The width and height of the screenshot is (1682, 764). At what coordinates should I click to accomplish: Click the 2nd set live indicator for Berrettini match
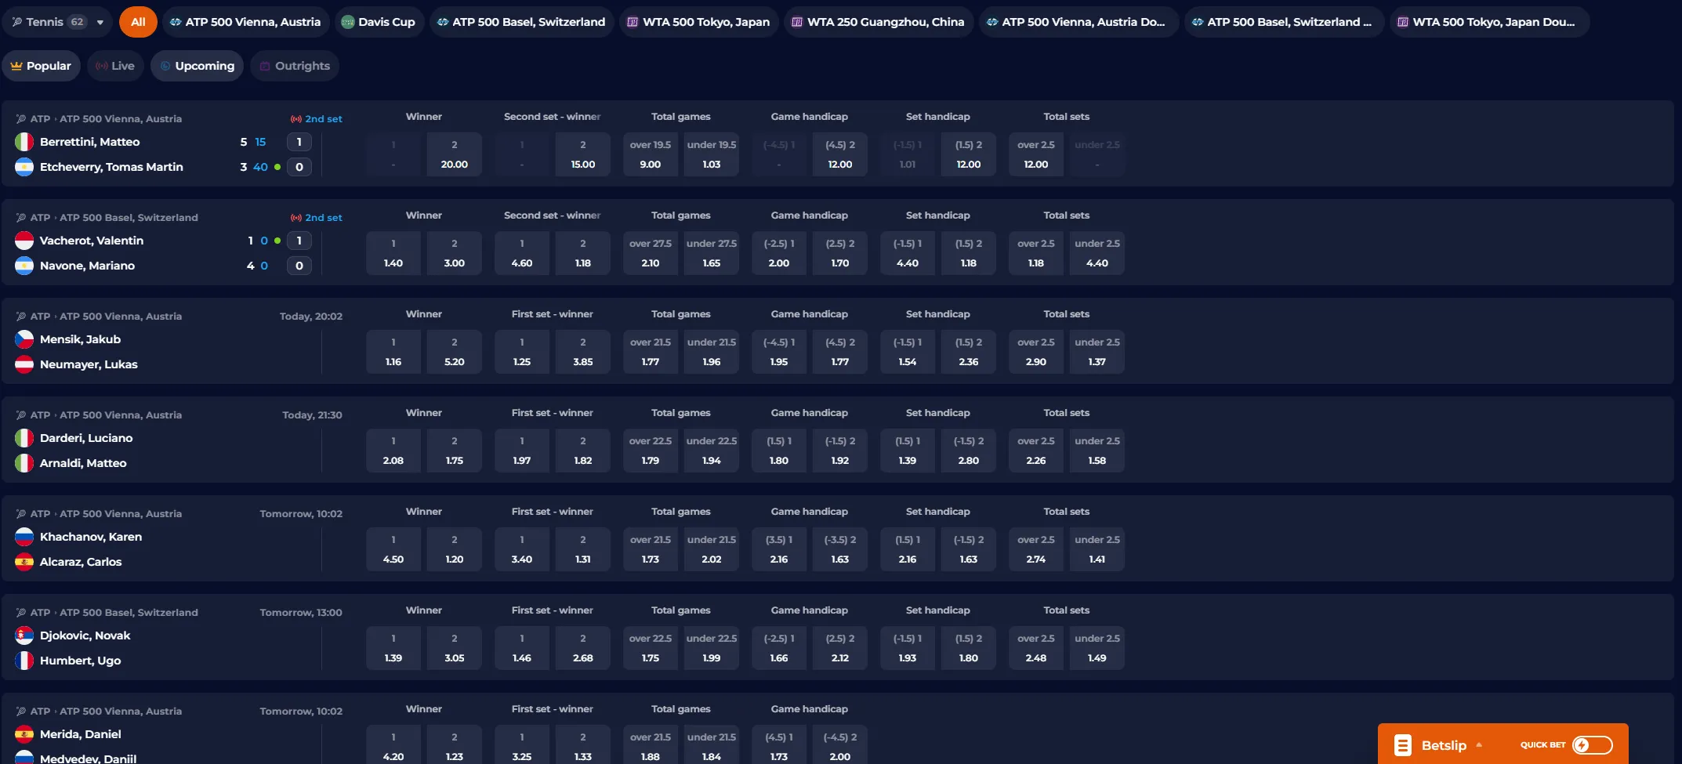[x=317, y=119]
